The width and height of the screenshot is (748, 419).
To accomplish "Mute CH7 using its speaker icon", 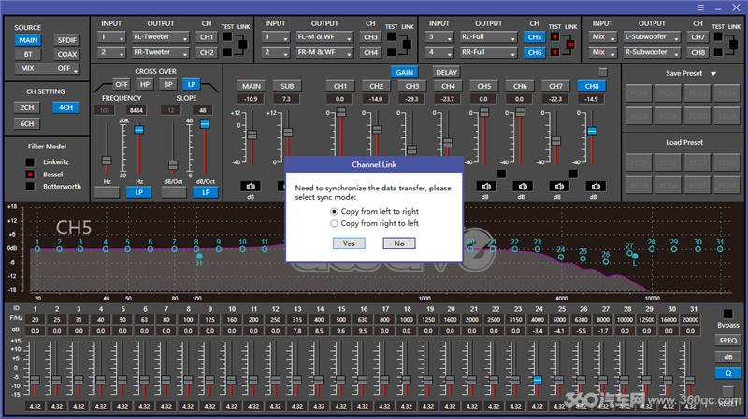I will pyautogui.click(x=559, y=186).
